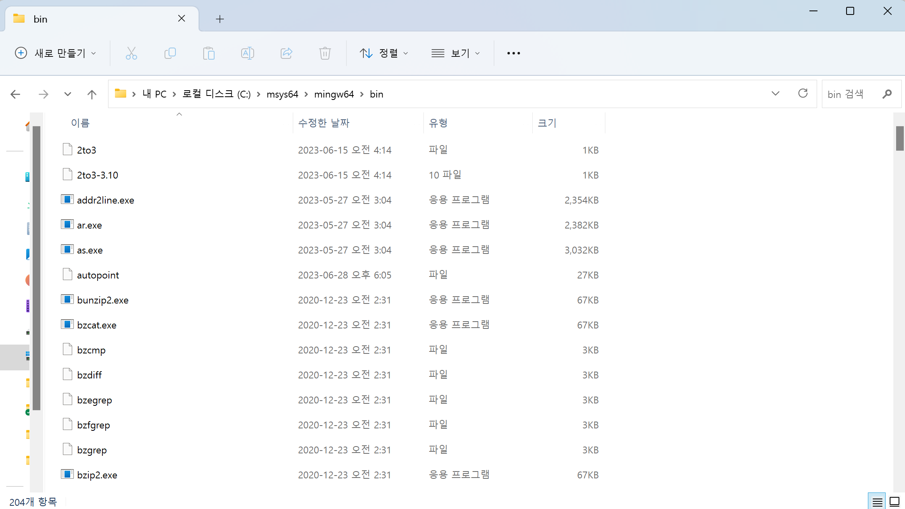Click the Rename icon
Image resolution: width=905 pixels, height=509 pixels.
coord(247,53)
